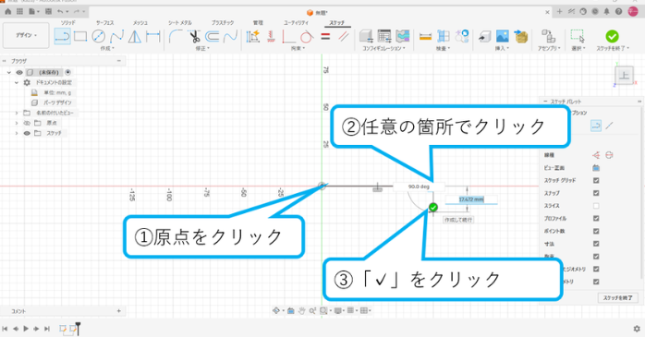Switch to the メッシュ tab
This screenshot has width=645, height=337.
pos(140,23)
